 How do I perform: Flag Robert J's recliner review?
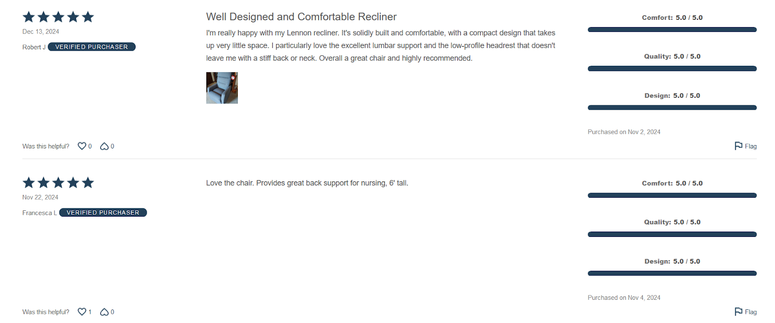[745, 146]
